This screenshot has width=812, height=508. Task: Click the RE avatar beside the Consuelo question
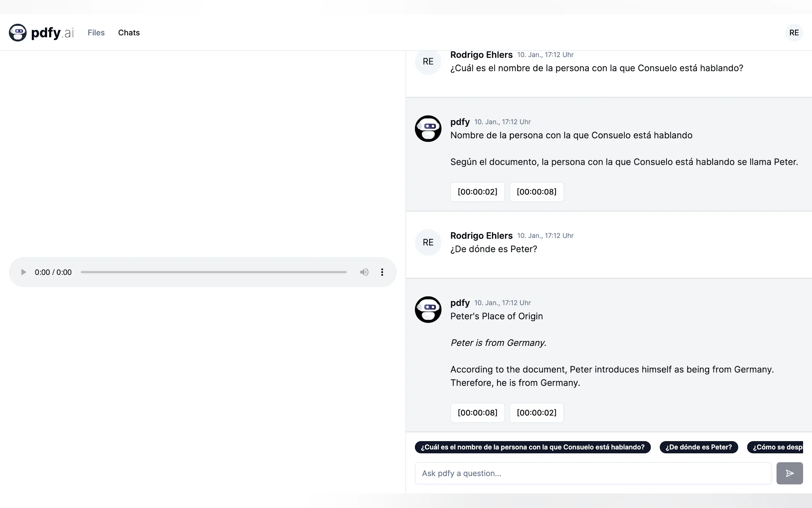tap(428, 61)
